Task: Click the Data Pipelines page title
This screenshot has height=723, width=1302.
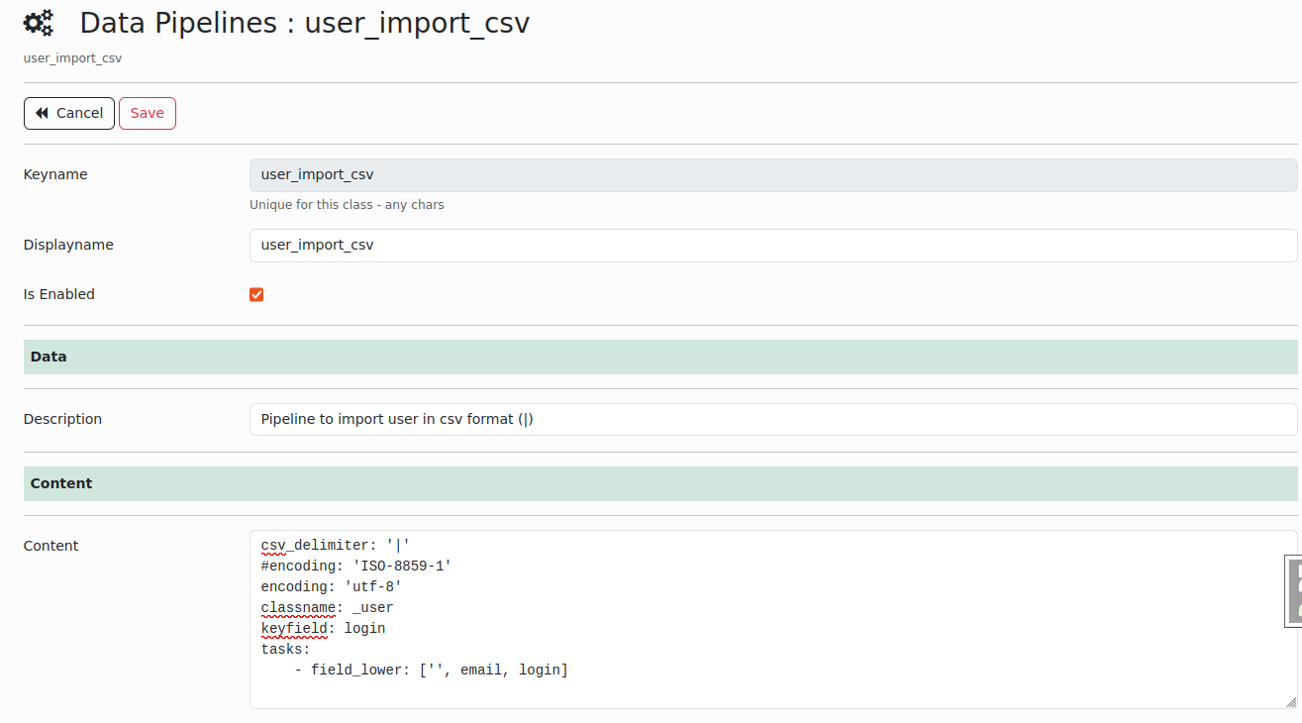Action: [x=304, y=24]
